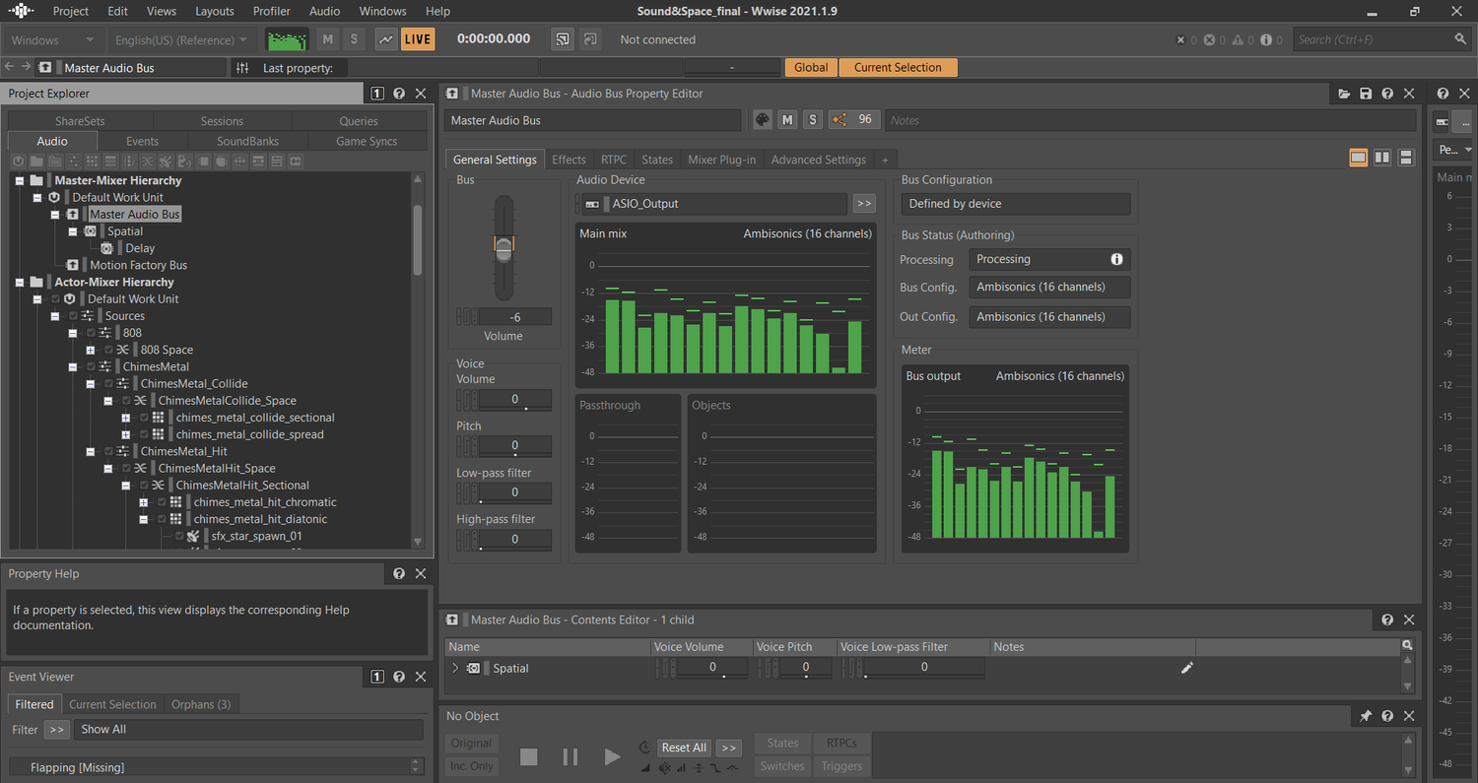Screen dimensions: 1478x783
Task: Collapse the Master-Mixer Hierarchy node
Action: coord(19,180)
